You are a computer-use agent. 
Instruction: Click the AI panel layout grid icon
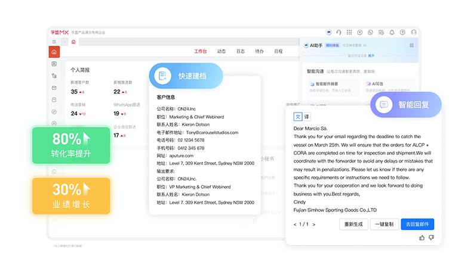tap(411, 45)
